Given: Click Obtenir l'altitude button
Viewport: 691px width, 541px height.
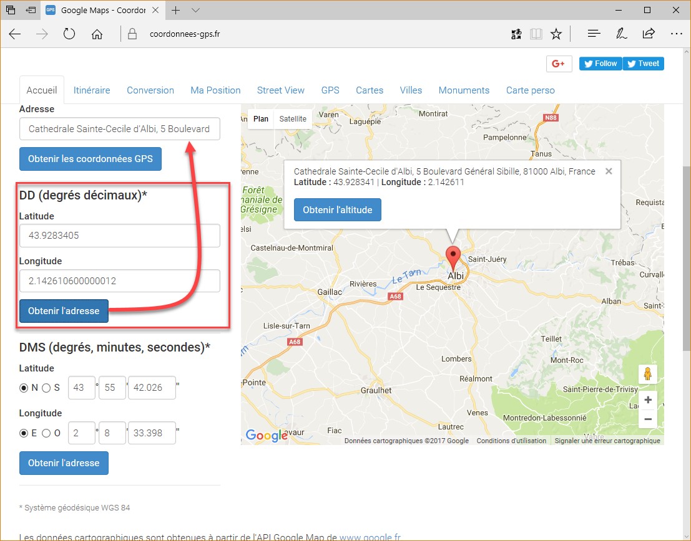Looking at the screenshot, I should 337,210.
